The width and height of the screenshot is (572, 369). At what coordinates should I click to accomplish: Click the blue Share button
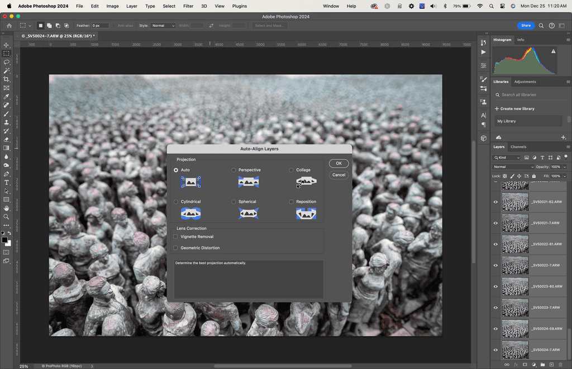[526, 26]
